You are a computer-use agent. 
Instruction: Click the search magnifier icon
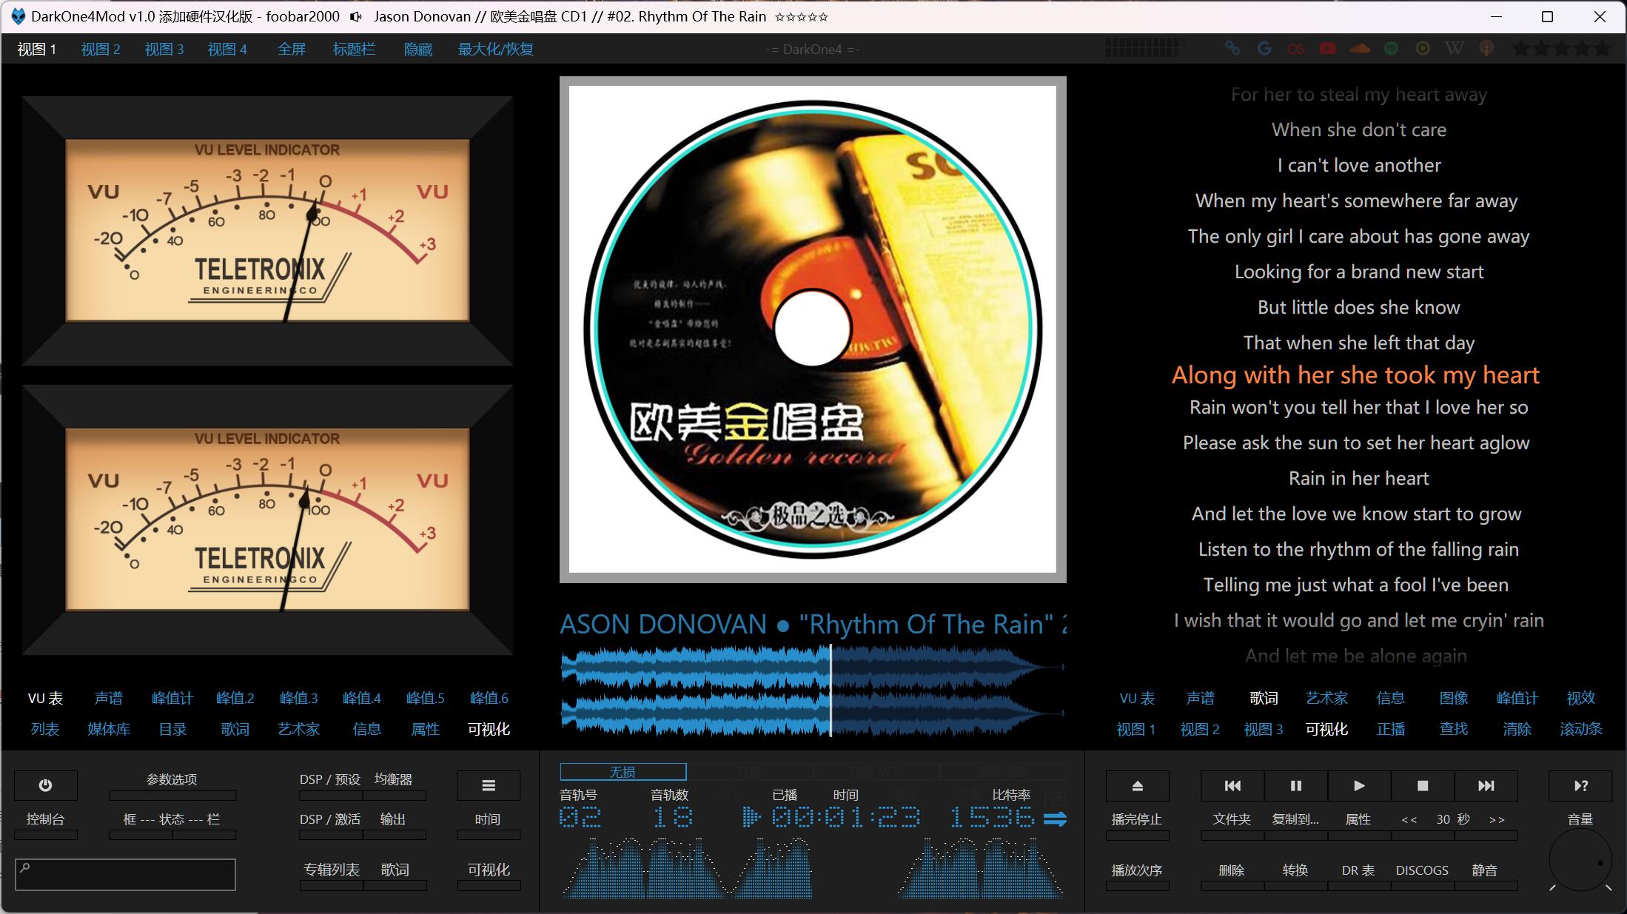pyautogui.click(x=25, y=867)
